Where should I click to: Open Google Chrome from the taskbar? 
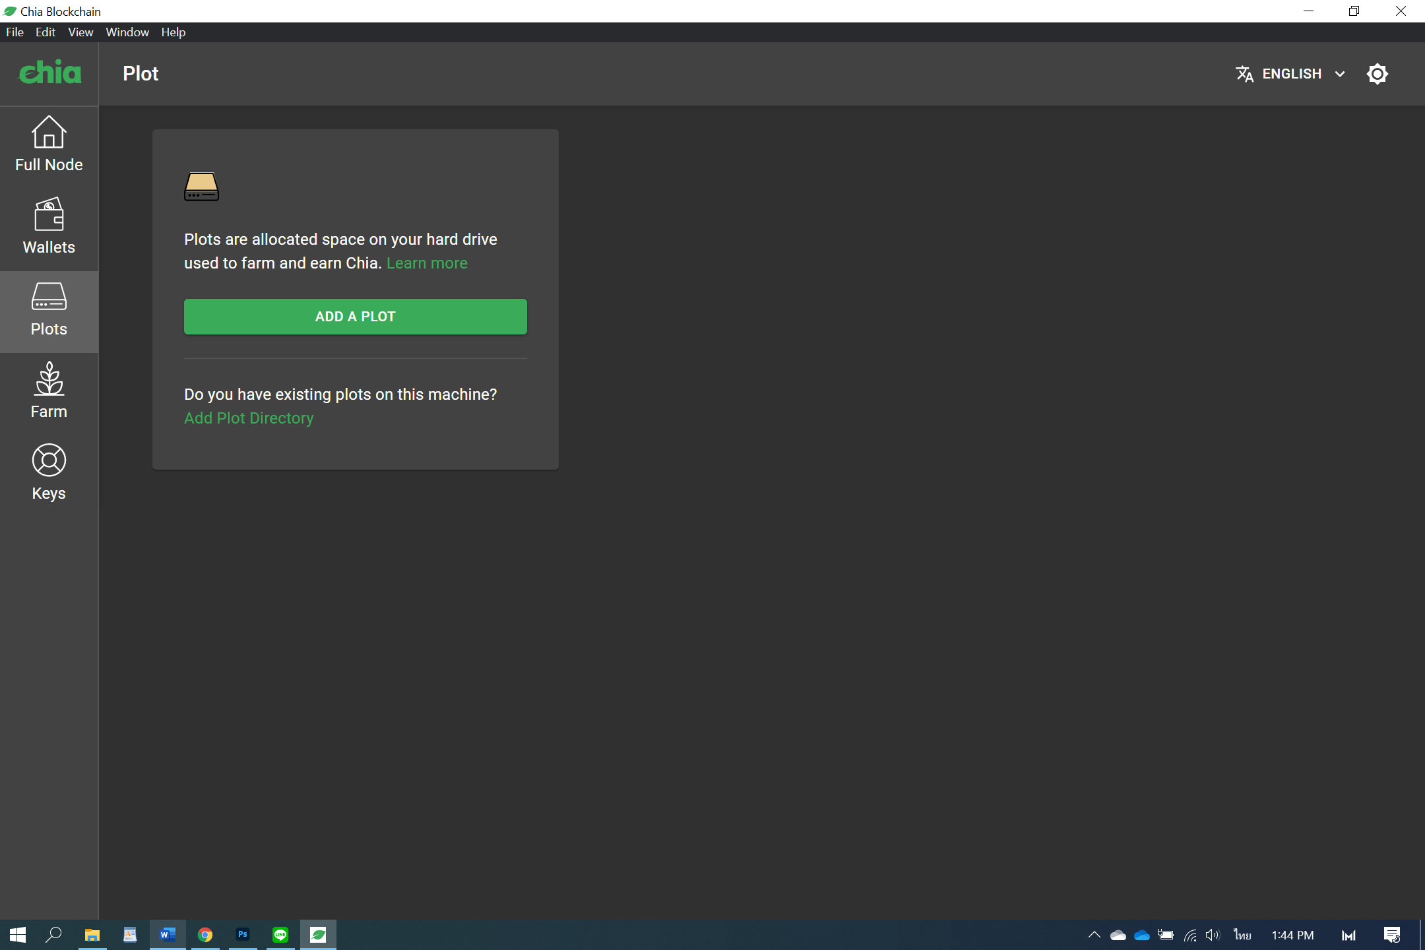tap(205, 935)
